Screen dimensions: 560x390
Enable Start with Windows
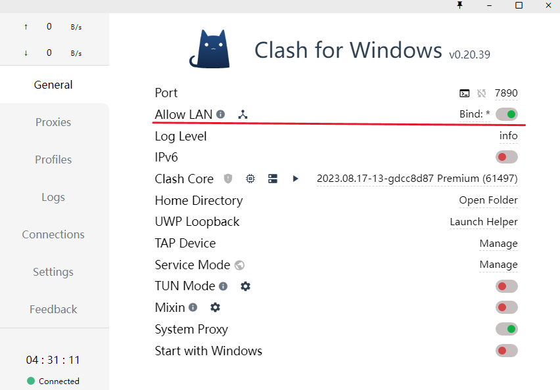506,351
